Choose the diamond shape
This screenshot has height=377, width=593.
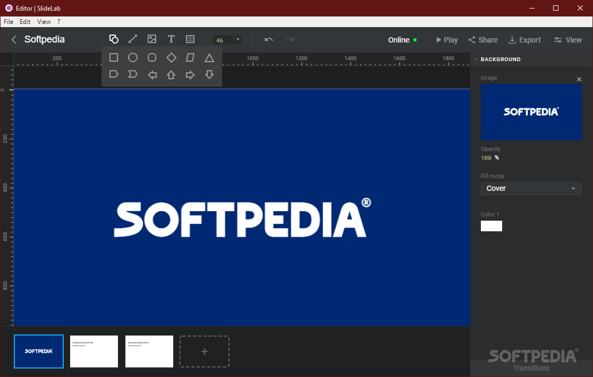pos(171,57)
